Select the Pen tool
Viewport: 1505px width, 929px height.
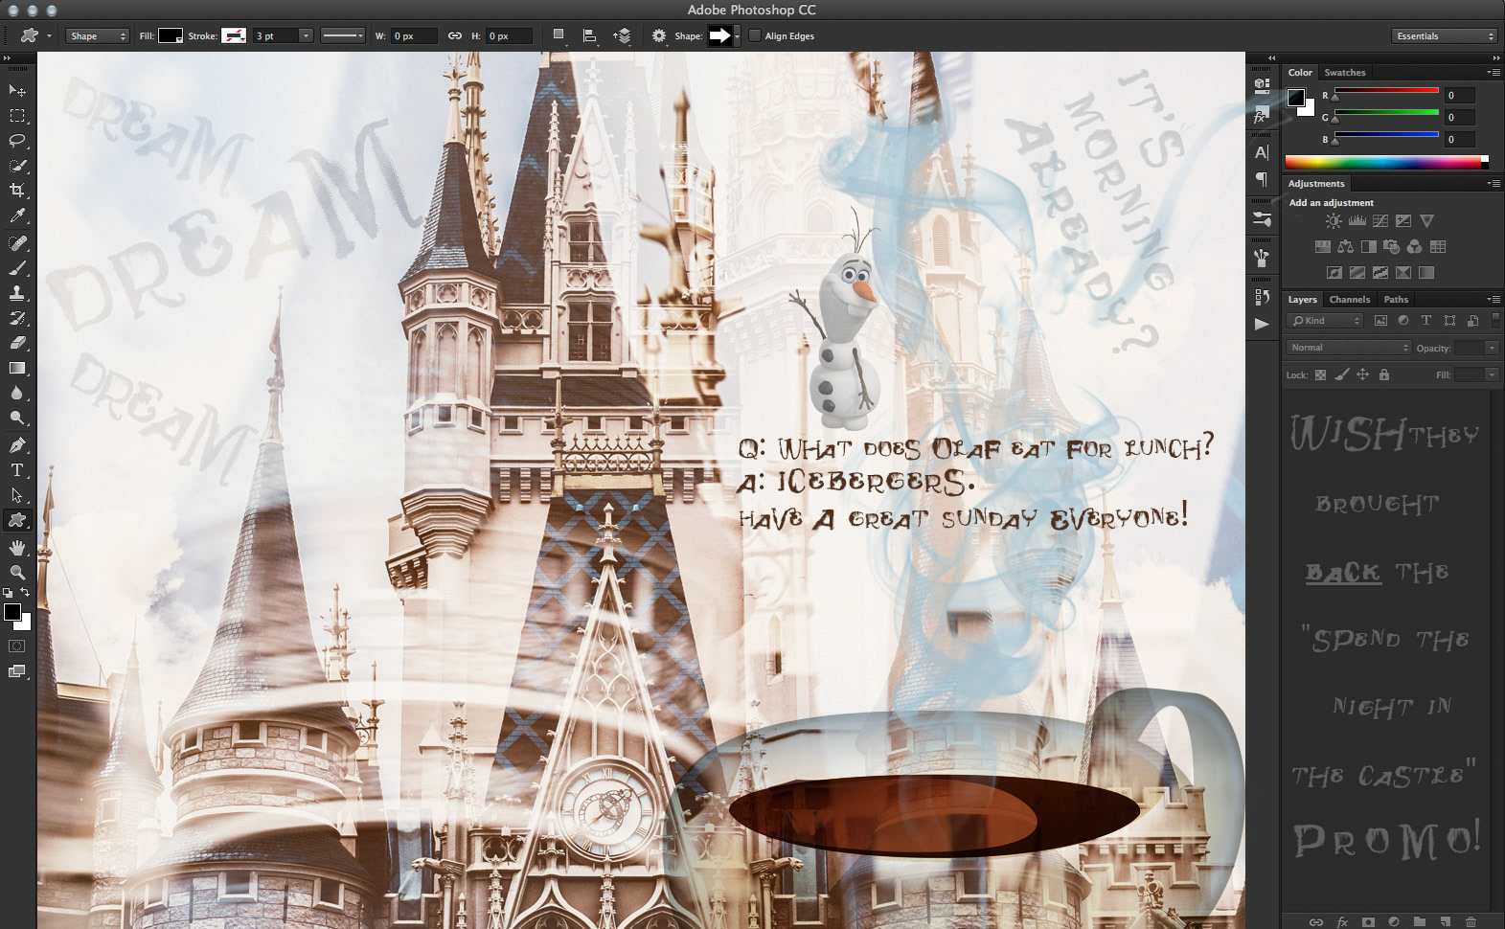pos(17,445)
